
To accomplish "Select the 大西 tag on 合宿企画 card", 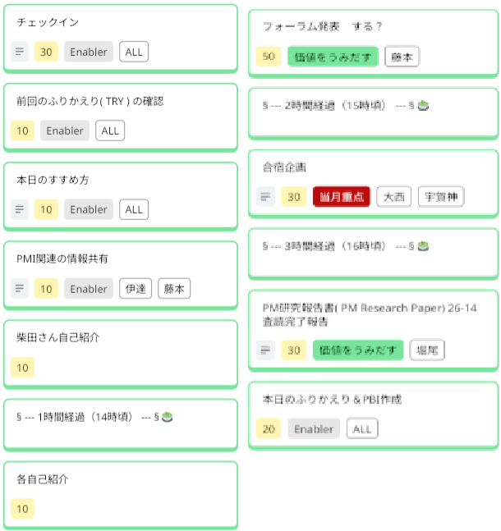I will [393, 197].
